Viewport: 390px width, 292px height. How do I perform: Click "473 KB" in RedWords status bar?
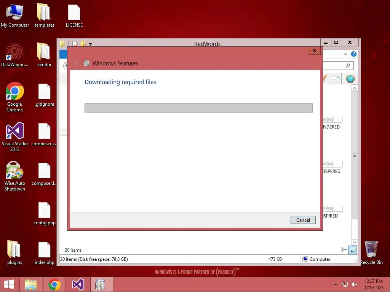[275, 259]
